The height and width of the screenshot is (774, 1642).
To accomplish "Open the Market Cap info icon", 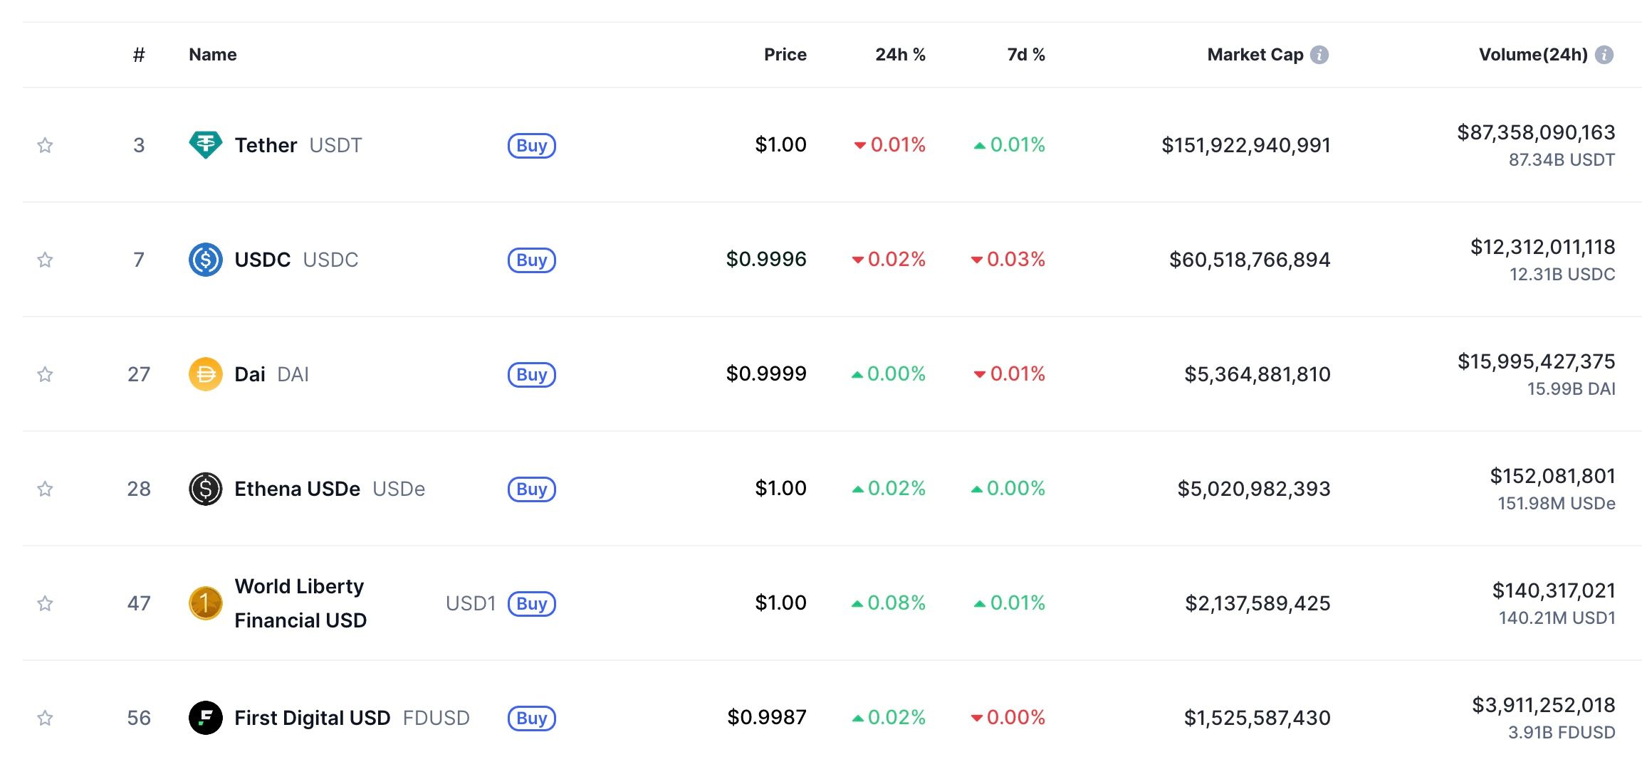I will 1319,55.
